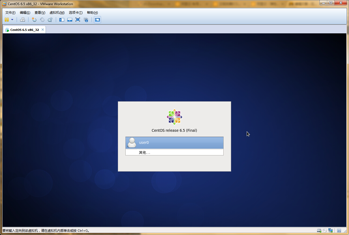Toggle the thumbnail bar view
This screenshot has height=235, width=349.
70,20
